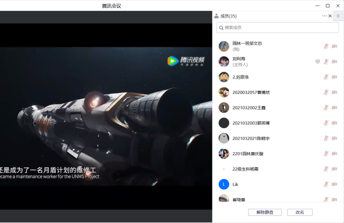Minimize the 腾讯会议 window
The height and width of the screenshot is (223, 344).
317,6
